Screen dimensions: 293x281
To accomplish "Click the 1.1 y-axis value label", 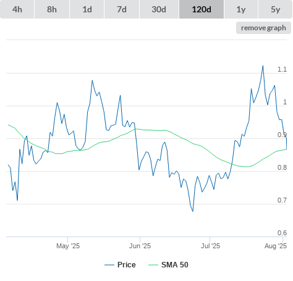I will coord(282,69).
